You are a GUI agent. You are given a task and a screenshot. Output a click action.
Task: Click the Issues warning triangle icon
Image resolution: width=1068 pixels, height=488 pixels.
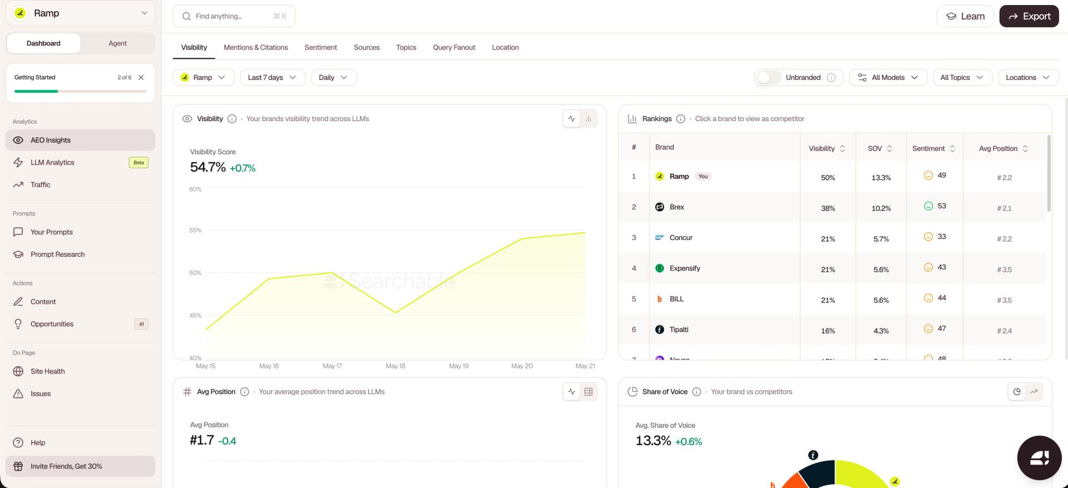[18, 394]
